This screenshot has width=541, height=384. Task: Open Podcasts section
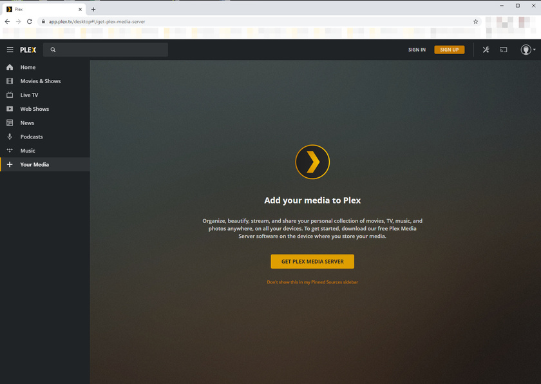tap(45, 137)
